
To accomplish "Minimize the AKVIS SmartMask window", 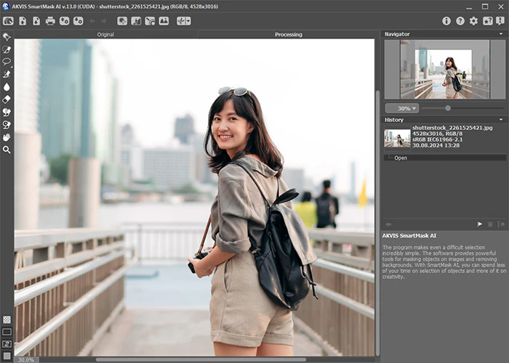I will [469, 7].
